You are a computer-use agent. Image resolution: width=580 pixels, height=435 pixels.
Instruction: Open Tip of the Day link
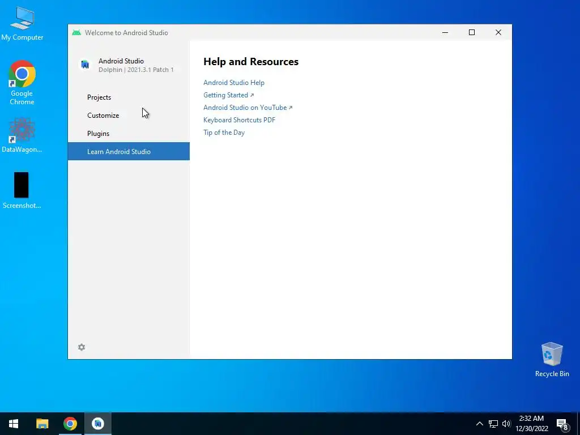[x=224, y=133]
